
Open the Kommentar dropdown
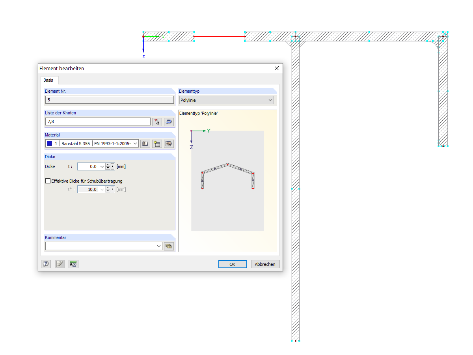(x=159, y=246)
